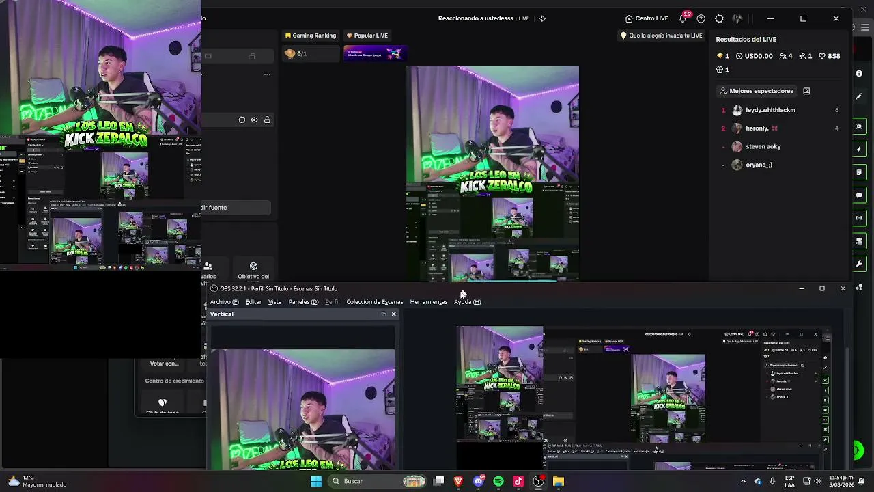The width and height of the screenshot is (874, 492).
Task: Open Spotify from taskbar
Action: click(x=498, y=481)
